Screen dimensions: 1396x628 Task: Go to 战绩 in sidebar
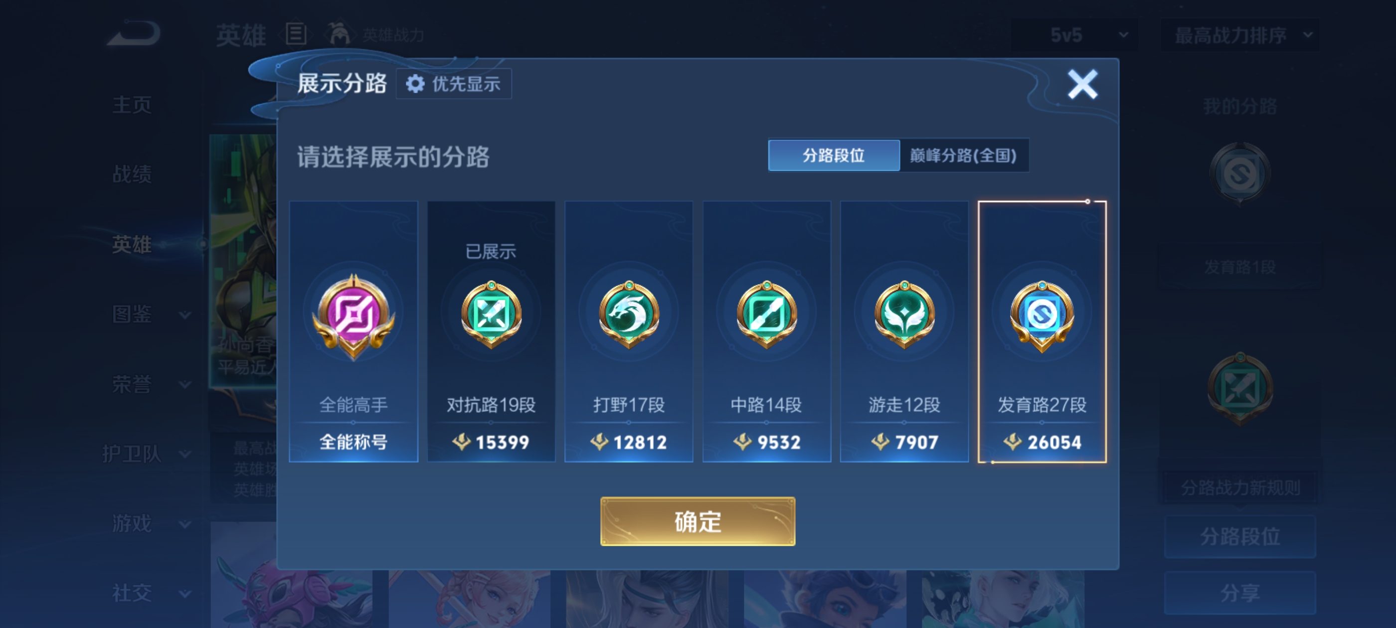point(132,174)
